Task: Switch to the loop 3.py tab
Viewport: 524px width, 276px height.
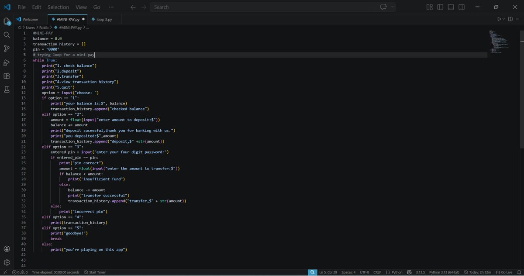Action: tap(103, 19)
